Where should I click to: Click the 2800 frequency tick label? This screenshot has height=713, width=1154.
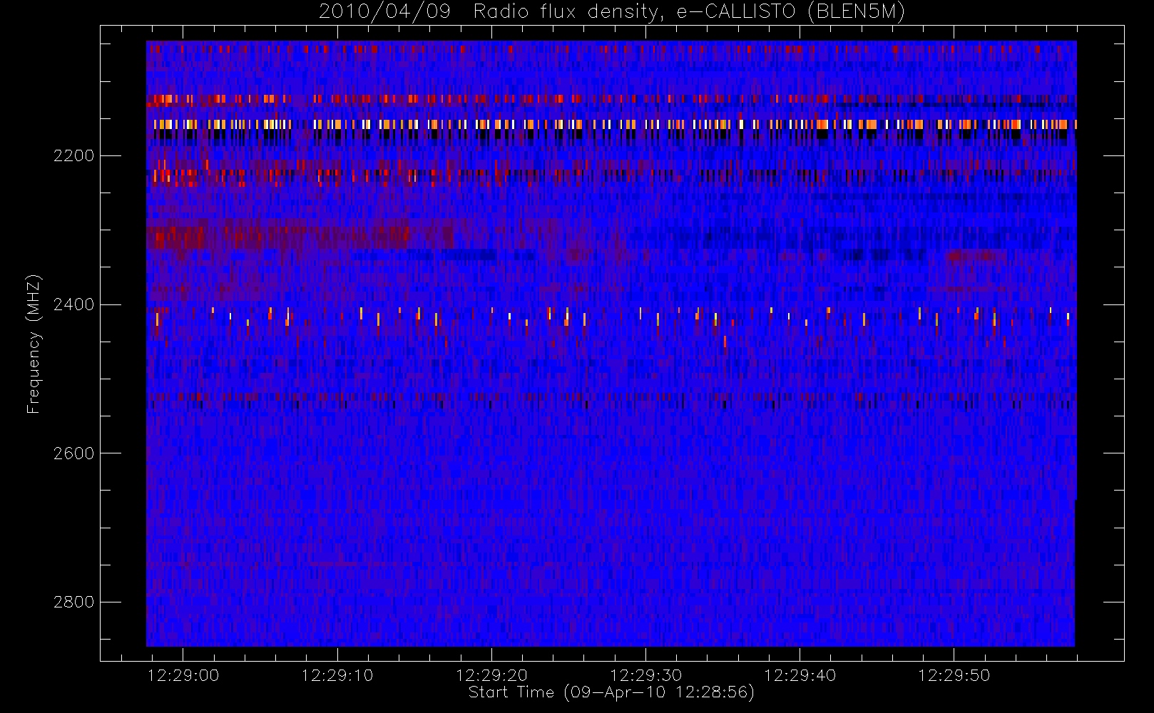click(x=73, y=602)
